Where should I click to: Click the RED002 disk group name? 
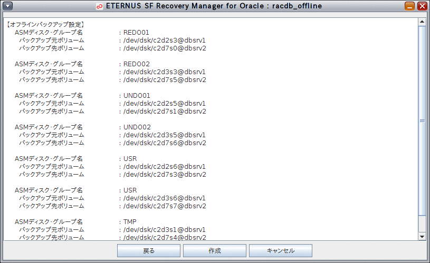[137, 64]
